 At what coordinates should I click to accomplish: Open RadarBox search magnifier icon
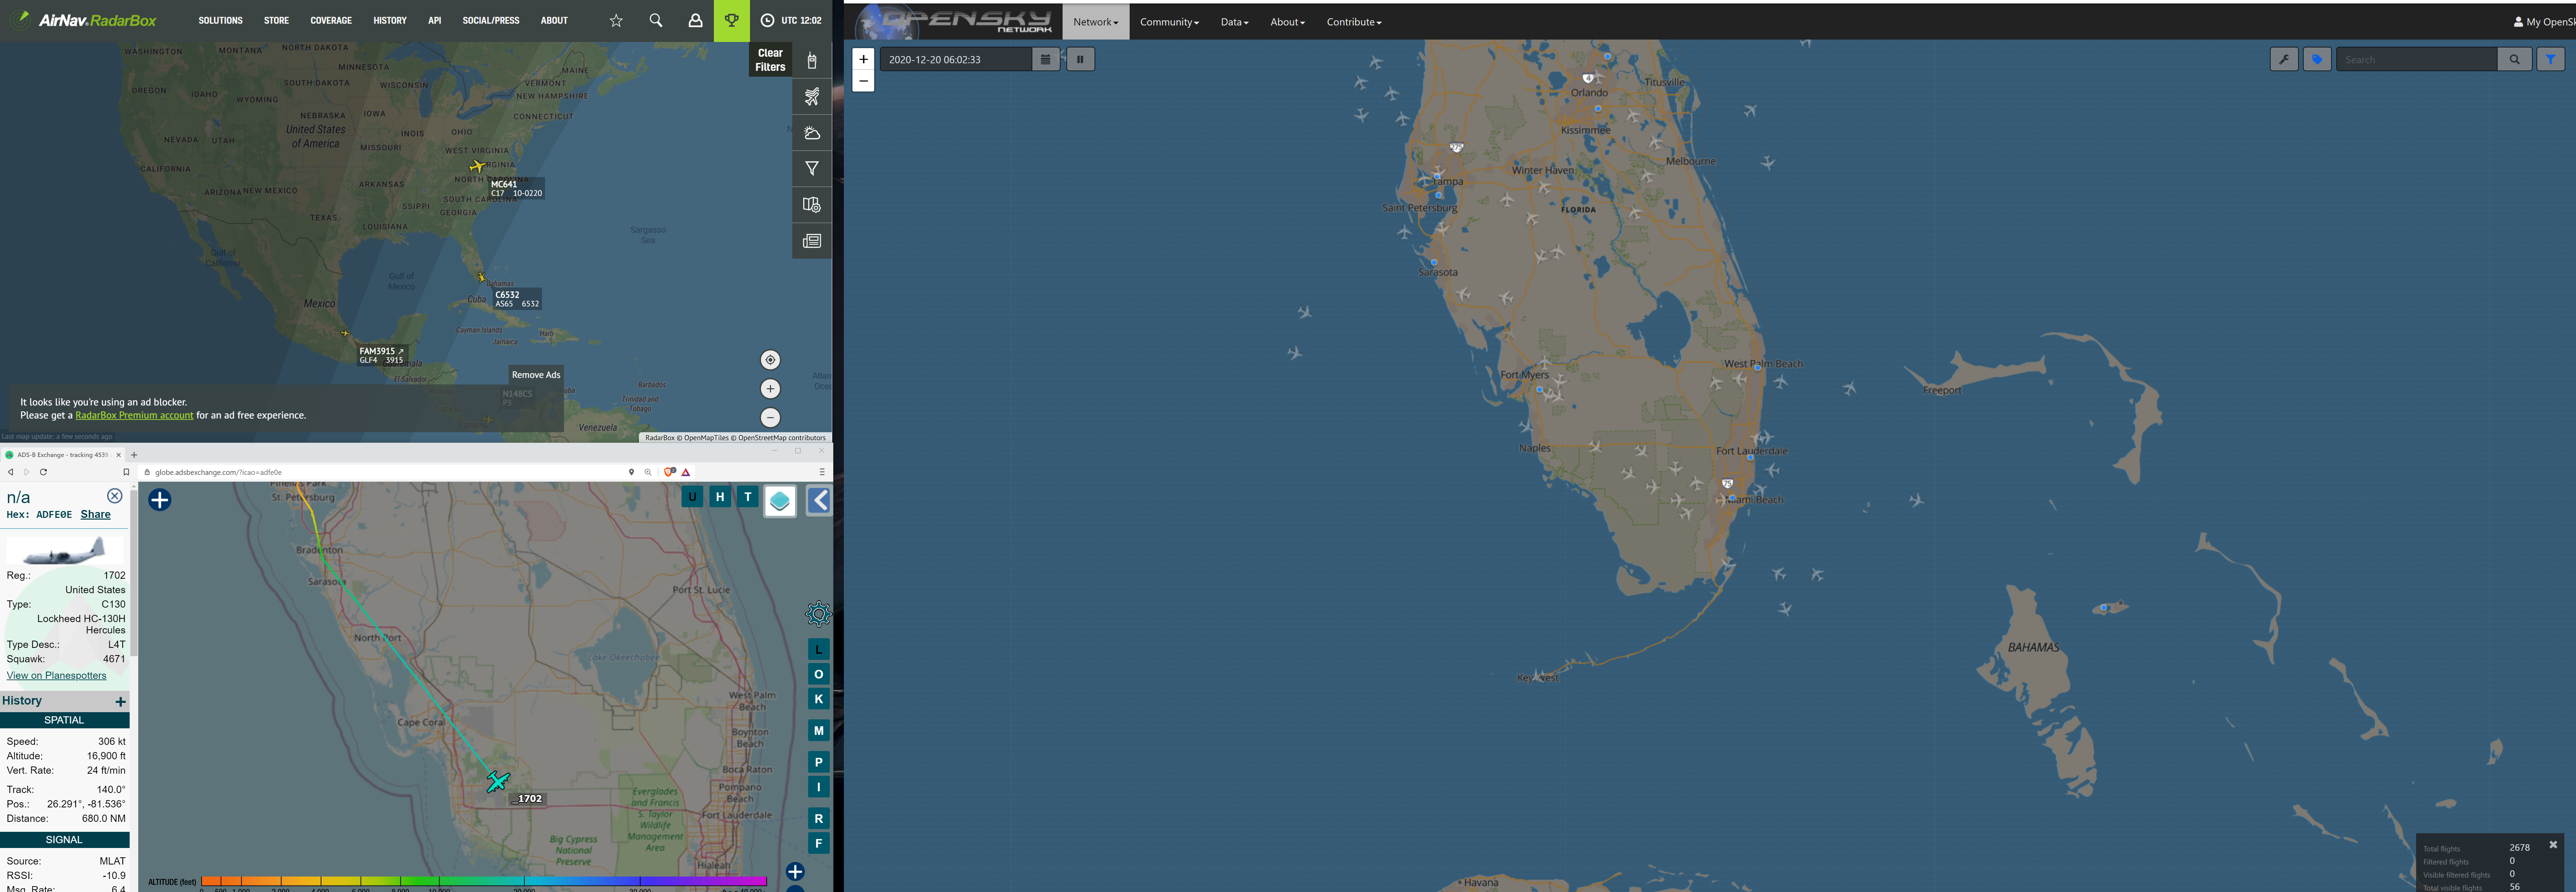(x=656, y=20)
